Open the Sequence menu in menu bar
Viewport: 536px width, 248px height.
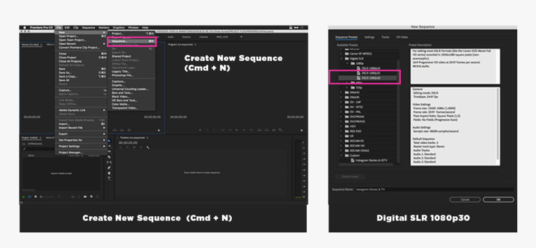coord(89,27)
